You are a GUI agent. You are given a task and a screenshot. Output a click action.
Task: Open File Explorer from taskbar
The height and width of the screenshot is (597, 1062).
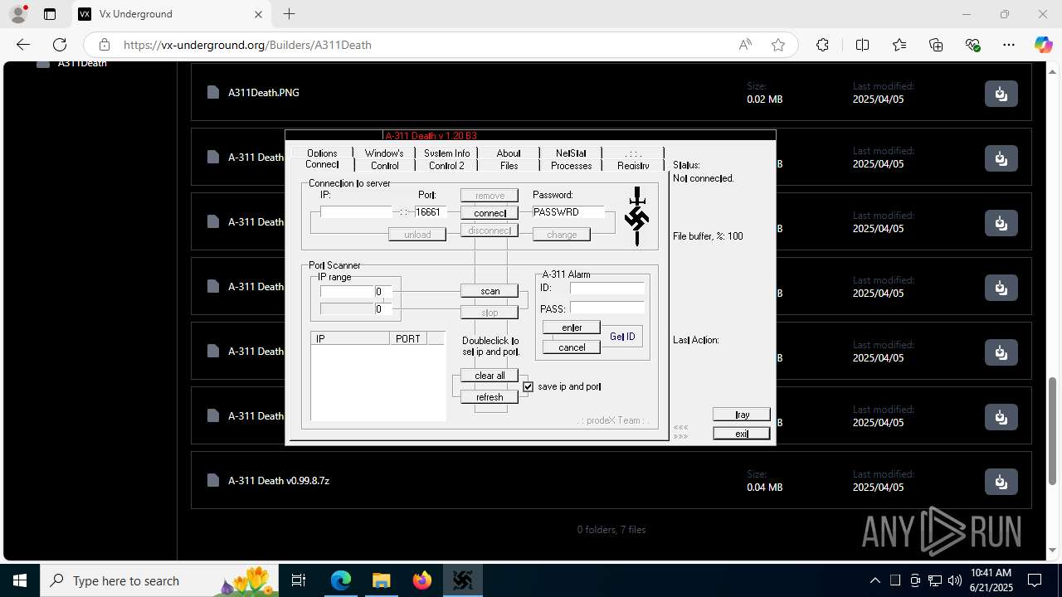point(382,580)
